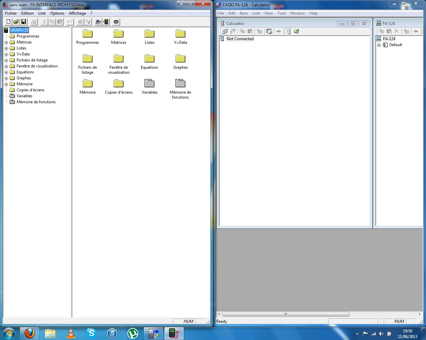This screenshot has width=426, height=340.
Task: Open the Edition menu
Action: (27, 13)
